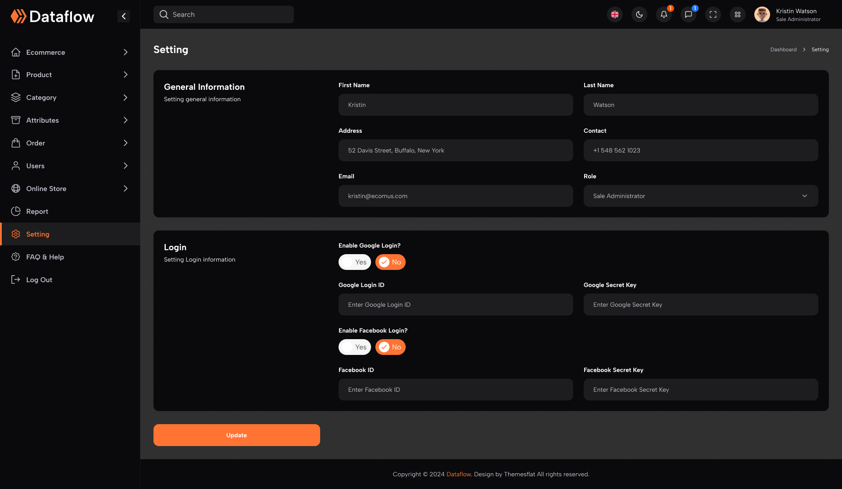Image resolution: width=842 pixels, height=489 pixels.
Task: Open the Role dropdown
Action: click(x=700, y=196)
